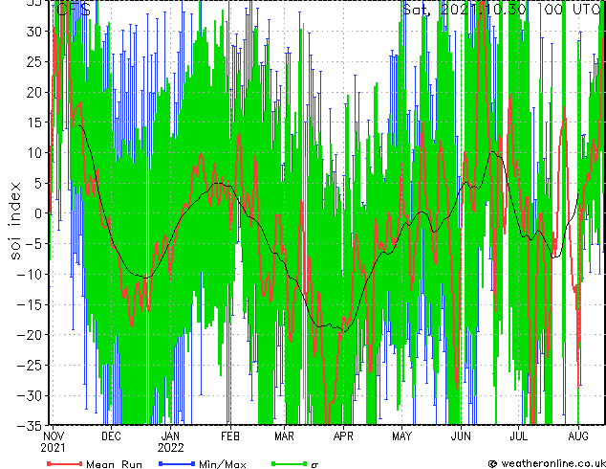The height and width of the screenshot is (469, 606).
Task: Click the 'Sat, 2021.10.30 00 UTC' timestamp
Action: point(502,9)
